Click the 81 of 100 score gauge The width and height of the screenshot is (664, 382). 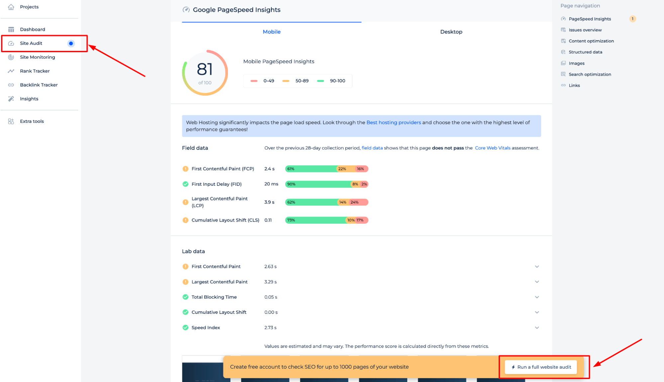(x=205, y=73)
